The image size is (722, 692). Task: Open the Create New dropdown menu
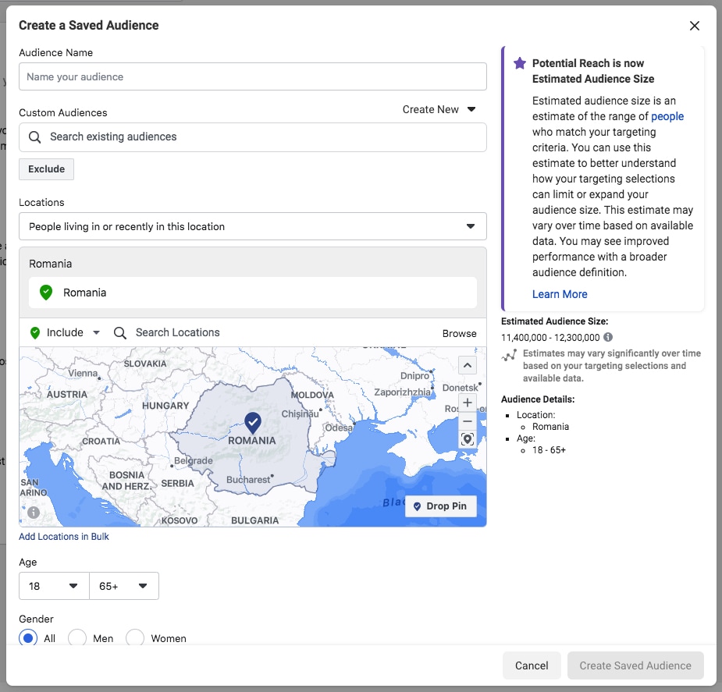[439, 109]
